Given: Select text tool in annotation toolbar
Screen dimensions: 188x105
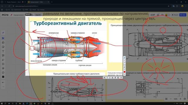Looking at the screenshot, I should point(125,69).
